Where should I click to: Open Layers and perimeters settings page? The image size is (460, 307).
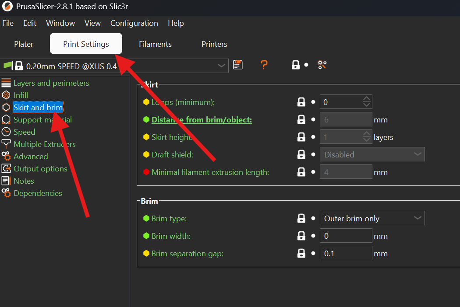[x=51, y=83]
